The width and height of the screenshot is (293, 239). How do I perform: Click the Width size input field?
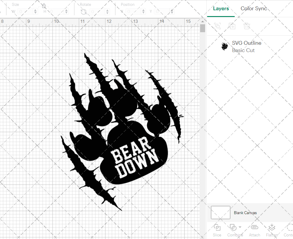tap(25, 12)
